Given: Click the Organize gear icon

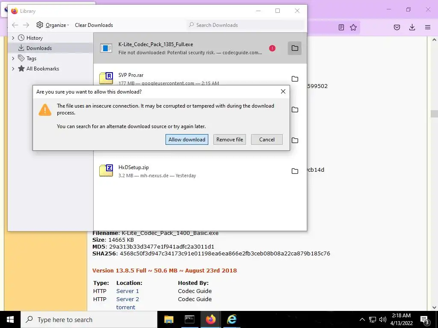Looking at the screenshot, I should [x=40, y=25].
